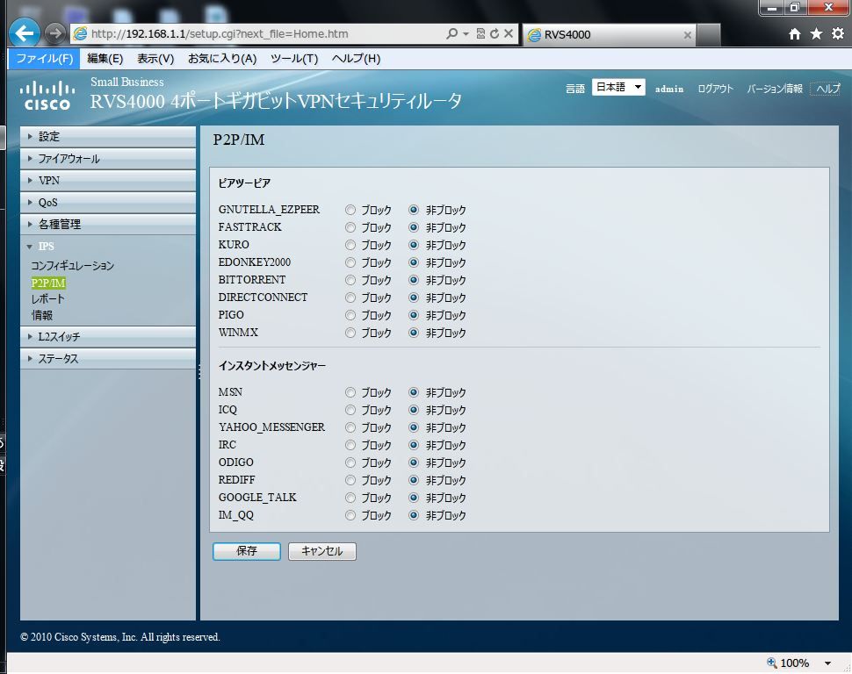Expand the 設定 sidebar section
The width and height of the screenshot is (852, 674).
[x=107, y=136]
